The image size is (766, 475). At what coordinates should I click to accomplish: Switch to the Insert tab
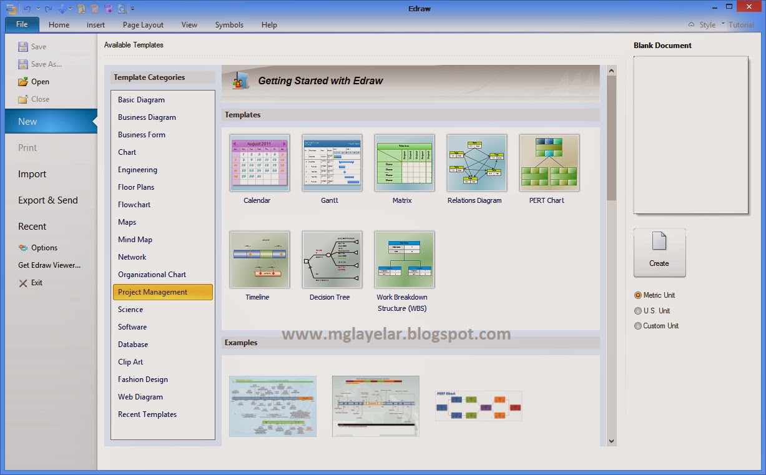pyautogui.click(x=96, y=25)
